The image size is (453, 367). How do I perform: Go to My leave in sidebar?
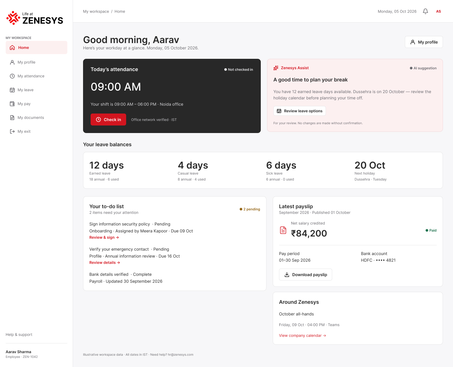click(x=36, y=90)
